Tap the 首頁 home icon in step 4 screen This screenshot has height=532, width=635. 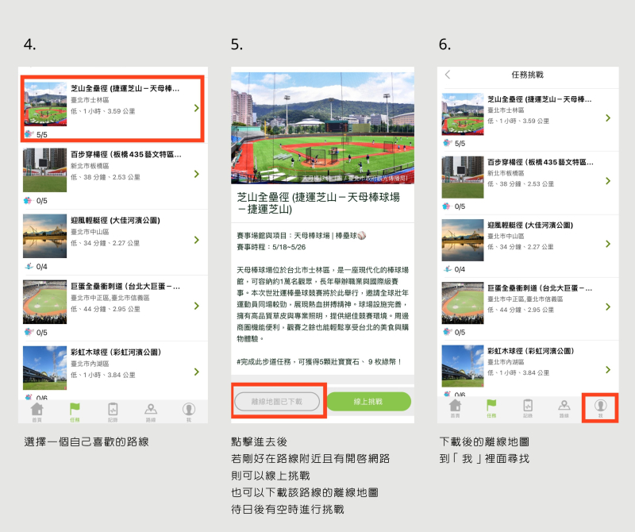(37, 410)
